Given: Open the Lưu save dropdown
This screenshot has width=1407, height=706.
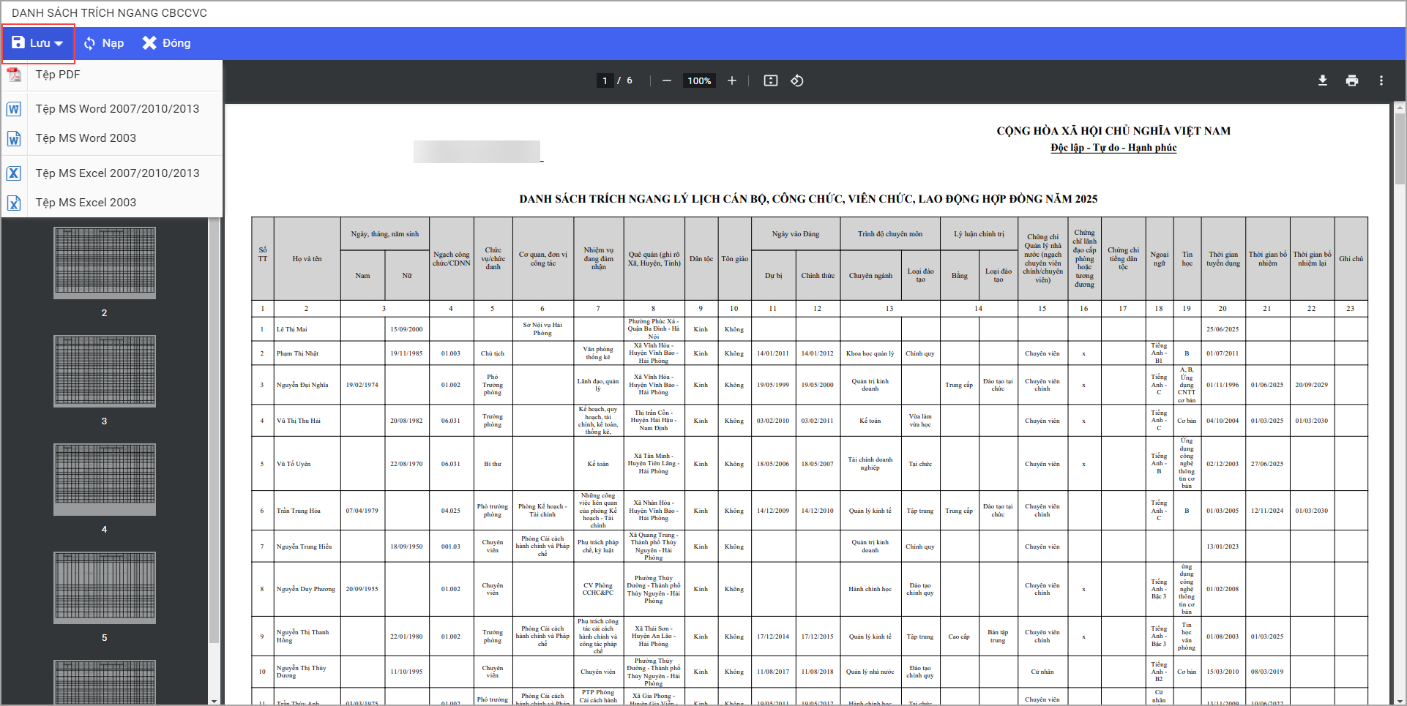Looking at the screenshot, I should coord(38,43).
